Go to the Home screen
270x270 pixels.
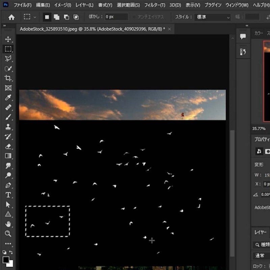click(11, 17)
